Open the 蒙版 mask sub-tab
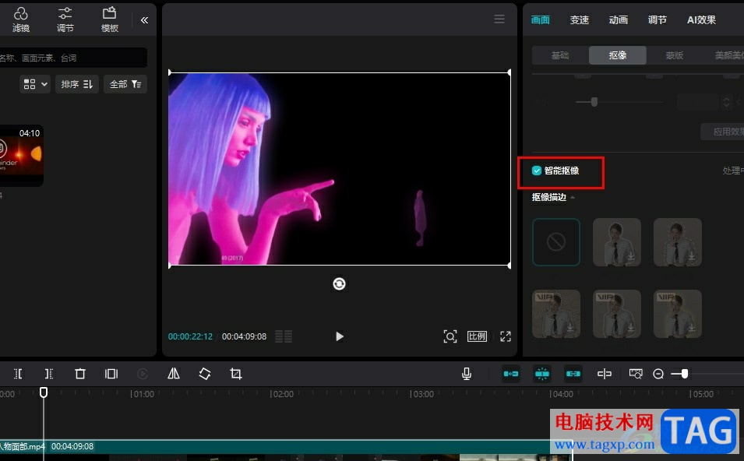Viewport: 744px width, 461px height. pyautogui.click(x=674, y=55)
